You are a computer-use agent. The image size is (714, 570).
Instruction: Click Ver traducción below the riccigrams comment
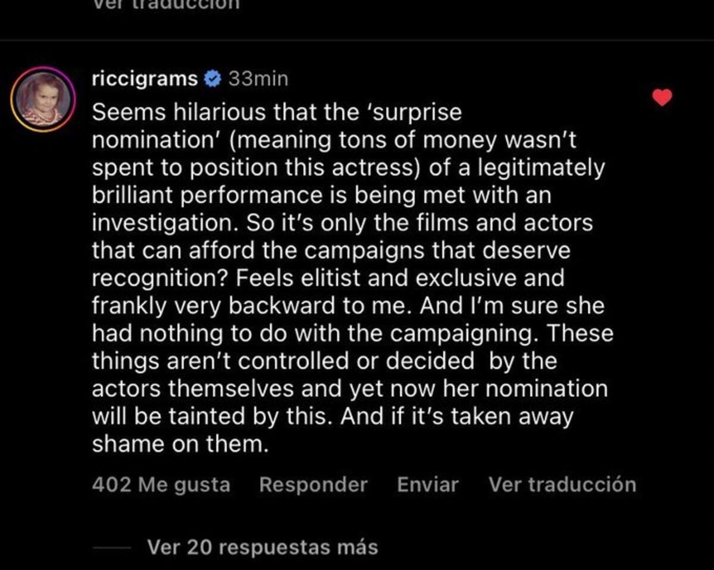[x=562, y=484]
